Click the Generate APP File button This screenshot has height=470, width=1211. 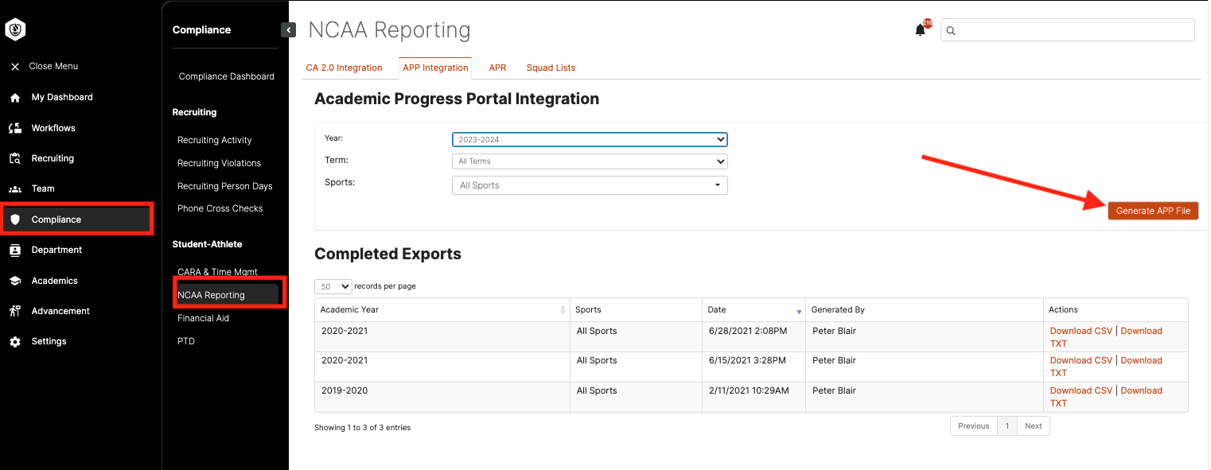[1153, 211]
